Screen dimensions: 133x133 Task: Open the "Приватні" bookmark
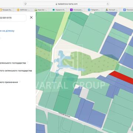[x=59, y=10]
